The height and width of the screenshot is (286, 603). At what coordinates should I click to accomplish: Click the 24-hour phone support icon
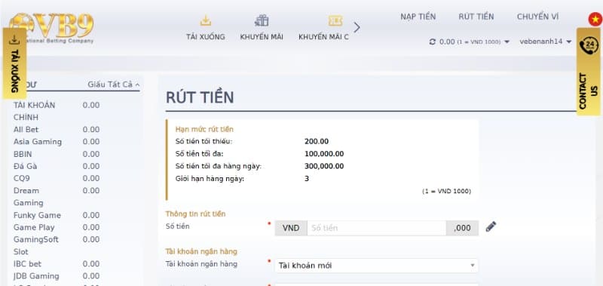click(x=589, y=45)
